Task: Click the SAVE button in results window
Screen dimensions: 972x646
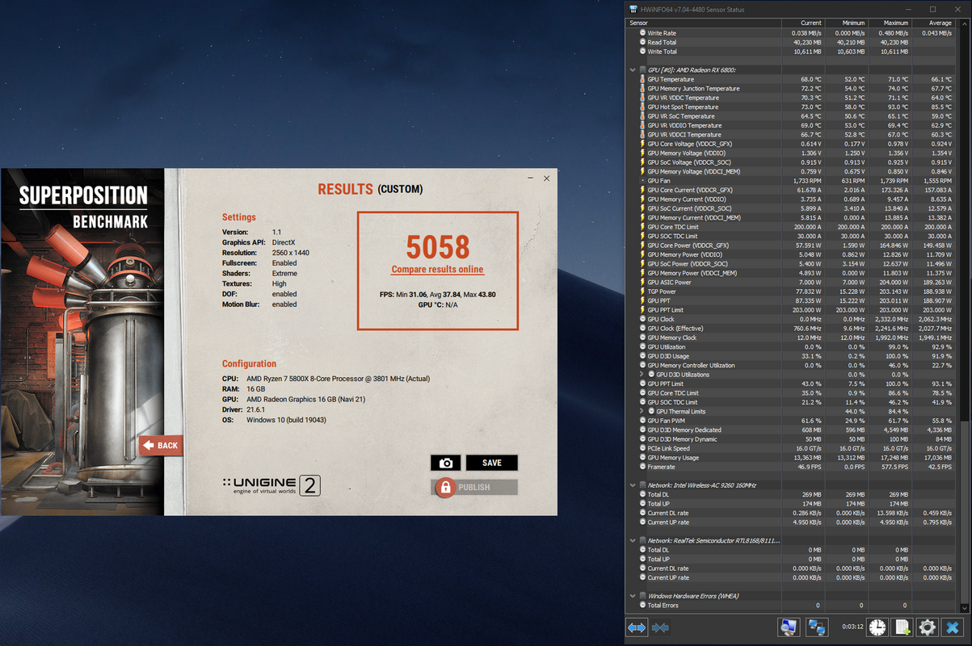Action: [491, 463]
